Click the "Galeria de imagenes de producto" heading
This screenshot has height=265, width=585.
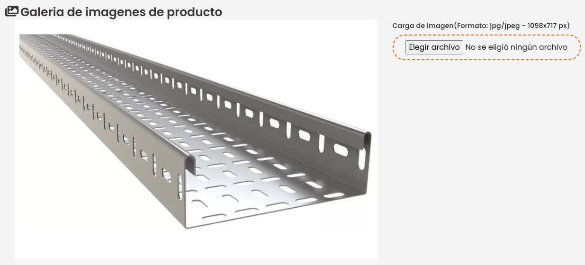(x=121, y=12)
